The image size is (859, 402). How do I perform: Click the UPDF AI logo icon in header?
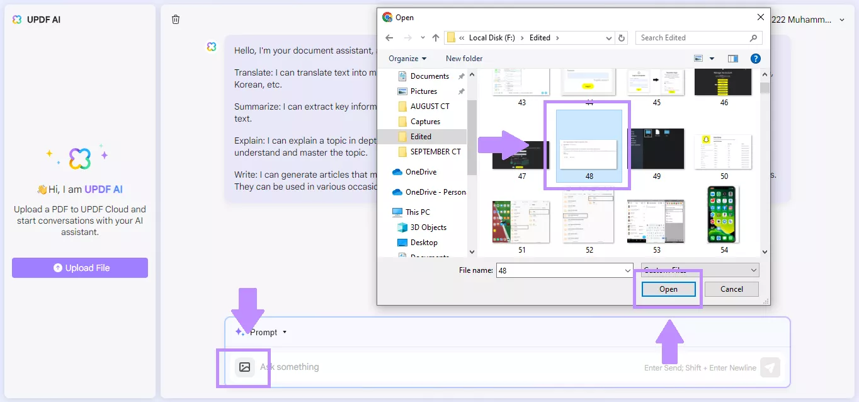click(17, 20)
